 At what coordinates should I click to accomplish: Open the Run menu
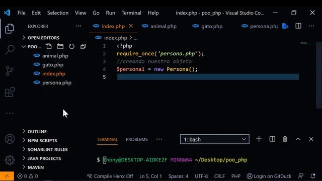point(111,13)
